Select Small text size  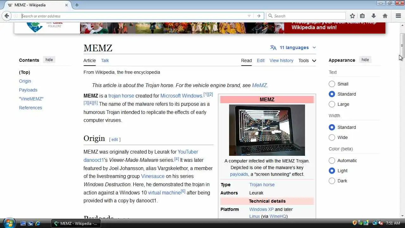pos(332,84)
